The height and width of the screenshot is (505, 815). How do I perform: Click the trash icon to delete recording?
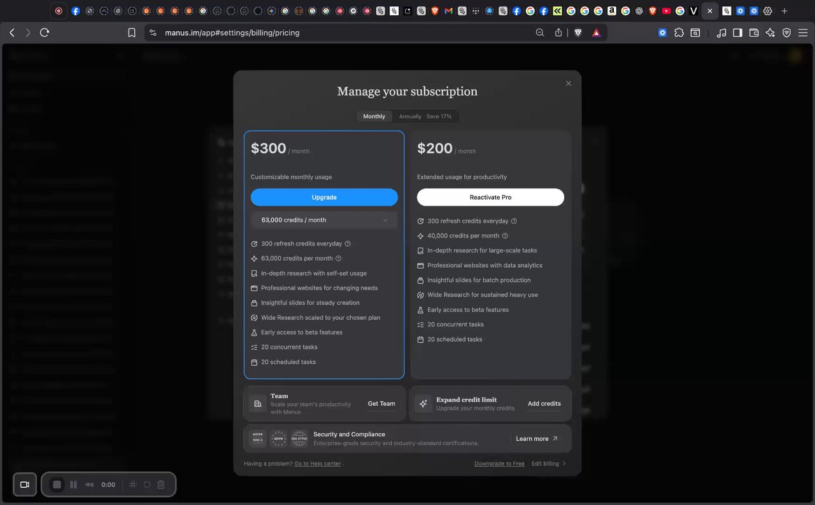tap(161, 485)
